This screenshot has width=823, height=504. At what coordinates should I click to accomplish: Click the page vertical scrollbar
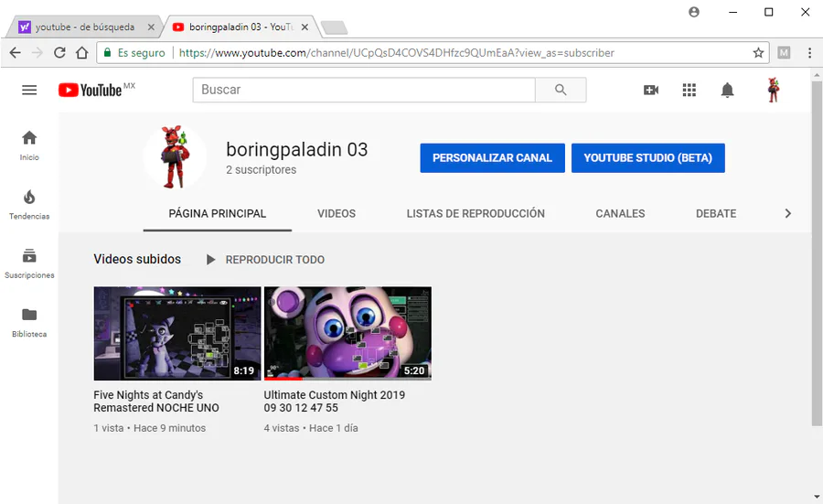click(x=817, y=252)
